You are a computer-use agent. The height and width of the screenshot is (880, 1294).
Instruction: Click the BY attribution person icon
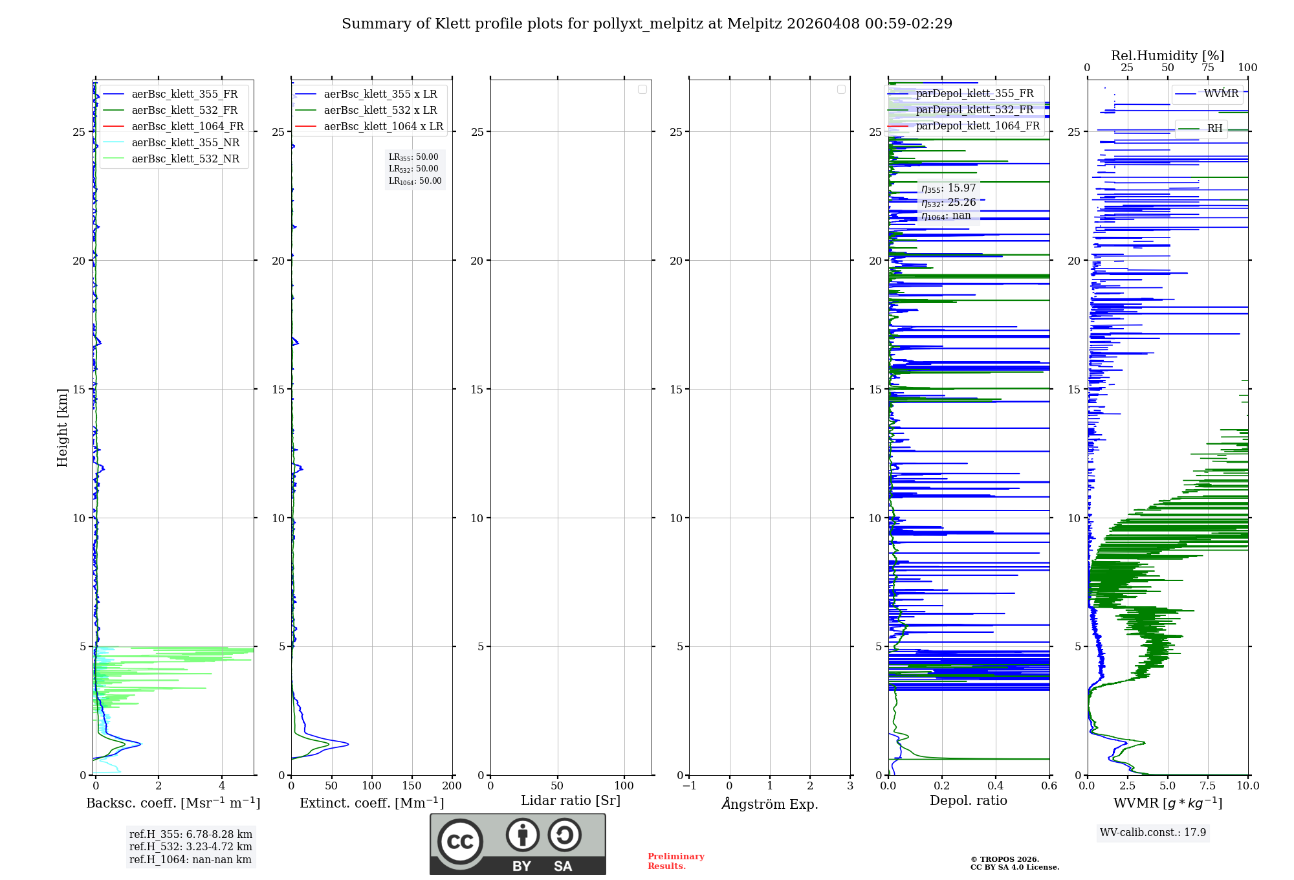click(522, 835)
